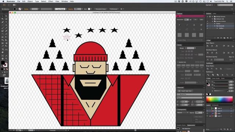Click Vertical Distribute Top in Distribute Objects
The width and height of the screenshot is (235, 132).
(207, 53)
